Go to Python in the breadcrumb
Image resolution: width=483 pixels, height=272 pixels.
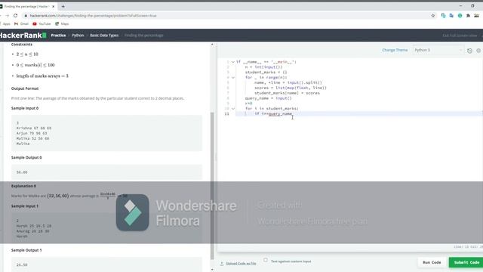coord(78,36)
